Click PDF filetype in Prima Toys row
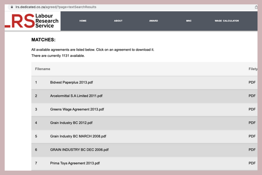Viewport: 262px width, 175px height. click(x=252, y=163)
